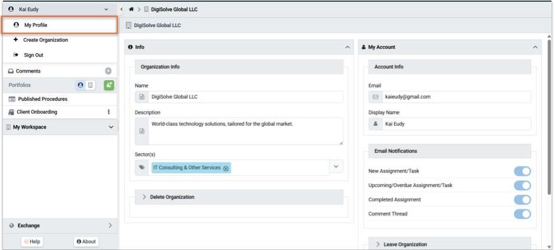555x250 pixels.
Task: Choose Sign Out from user menu
Action: 33,55
